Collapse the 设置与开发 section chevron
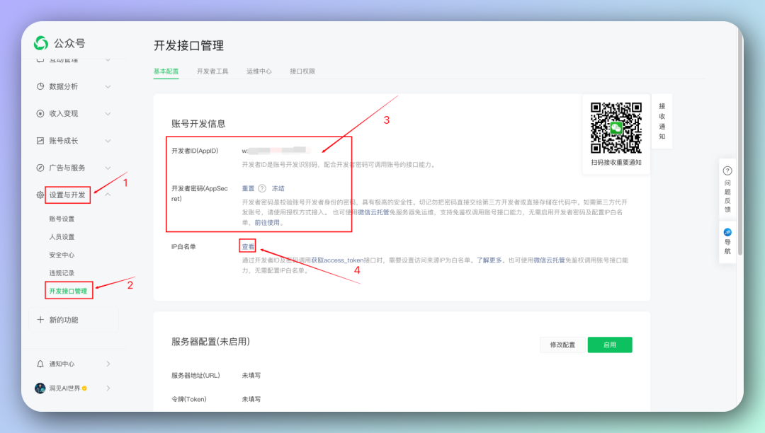 [108, 195]
